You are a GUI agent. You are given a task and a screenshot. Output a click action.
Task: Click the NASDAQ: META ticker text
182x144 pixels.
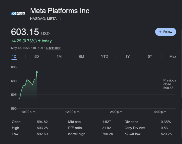click(43, 19)
